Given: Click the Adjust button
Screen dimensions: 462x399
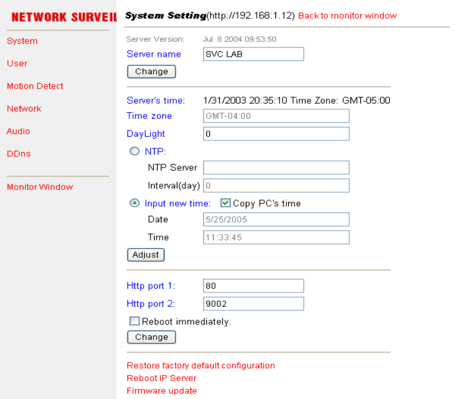Looking at the screenshot, I should click(x=146, y=255).
